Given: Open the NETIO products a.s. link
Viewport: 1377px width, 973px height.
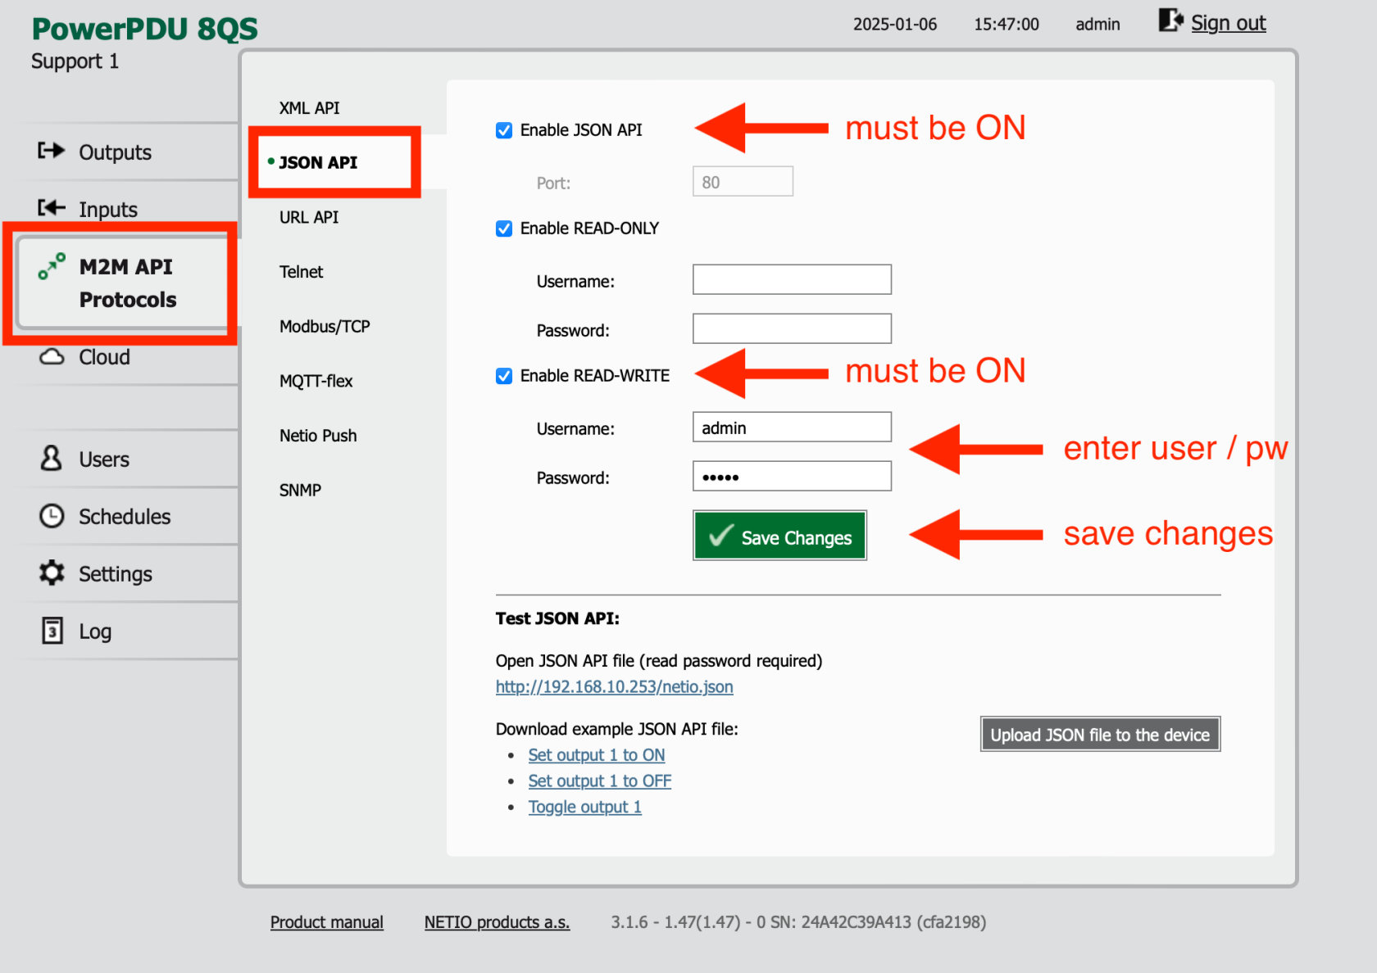Looking at the screenshot, I should pyautogui.click(x=497, y=922).
